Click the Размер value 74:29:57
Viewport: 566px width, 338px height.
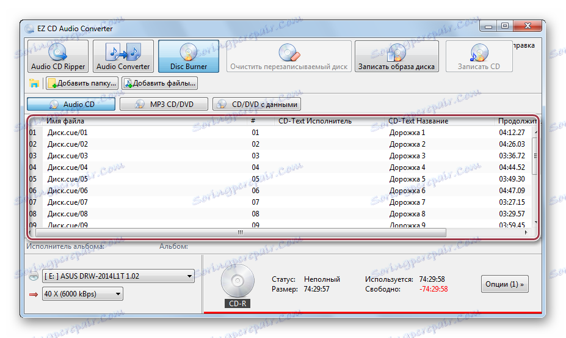pyautogui.click(x=316, y=289)
